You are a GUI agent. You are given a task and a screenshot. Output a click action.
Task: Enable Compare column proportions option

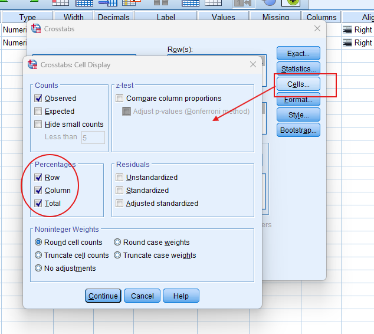point(120,99)
